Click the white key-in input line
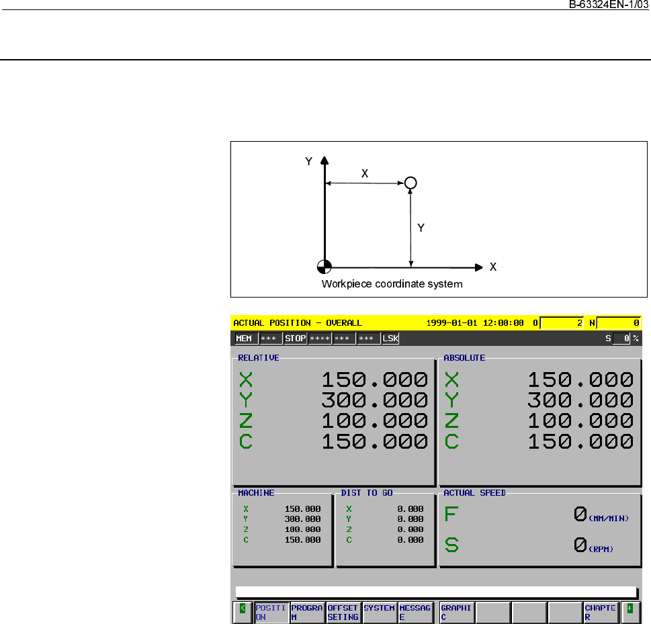This screenshot has height=624, width=651. pyautogui.click(x=435, y=592)
